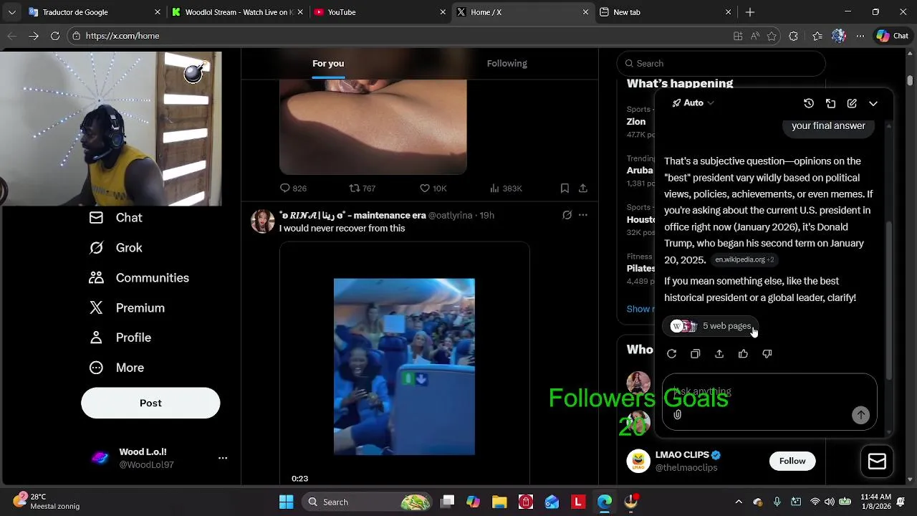Reply to the post with 826 comments
Viewport: 917px width, 516px height.
pos(293,188)
